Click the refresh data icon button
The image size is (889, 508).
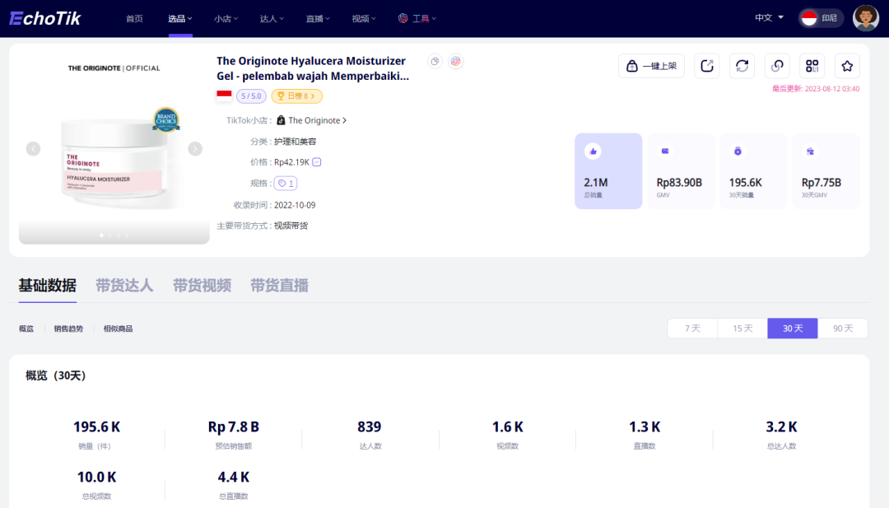pyautogui.click(x=742, y=66)
